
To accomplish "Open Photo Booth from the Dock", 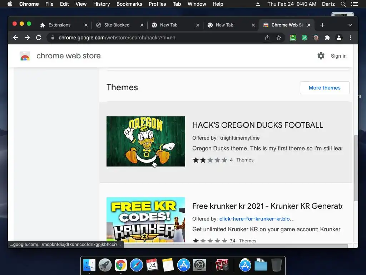I will [x=222, y=265].
